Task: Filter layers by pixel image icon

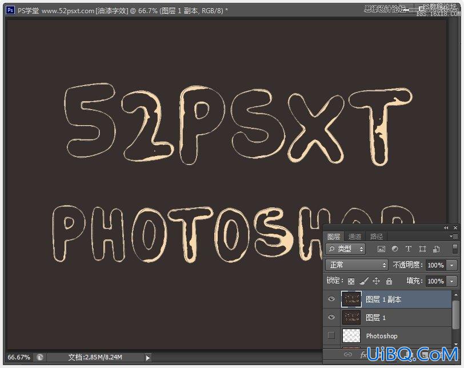Action: 381,249
